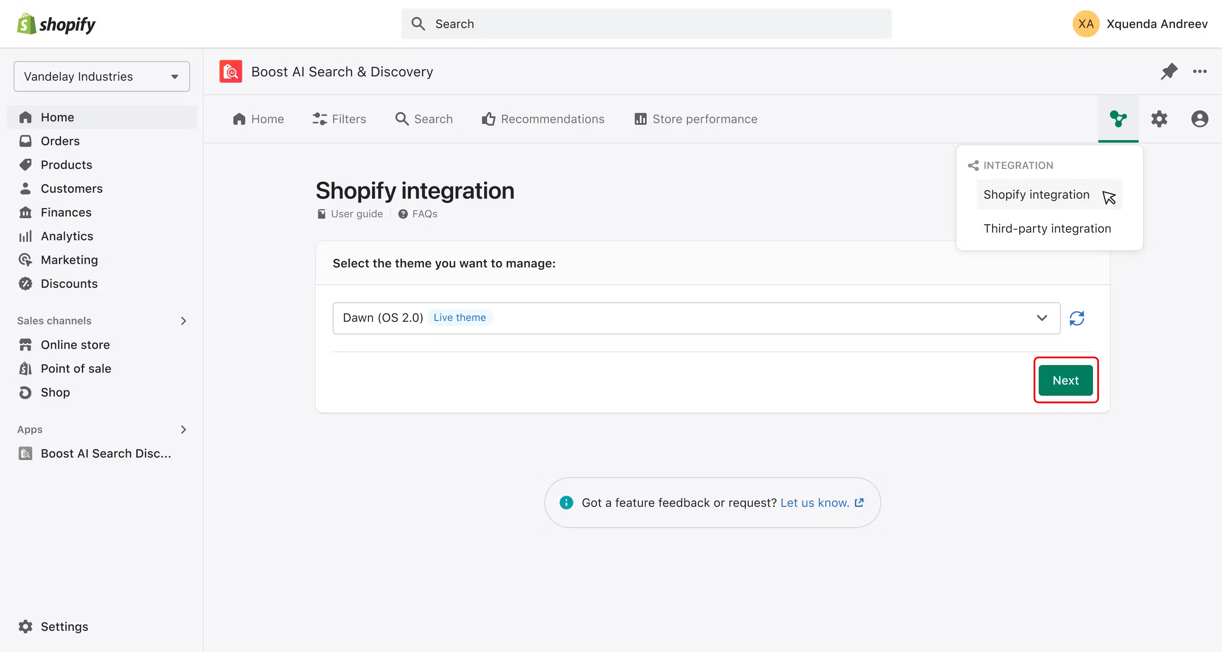Select Third-party integration menu item

pos(1047,228)
